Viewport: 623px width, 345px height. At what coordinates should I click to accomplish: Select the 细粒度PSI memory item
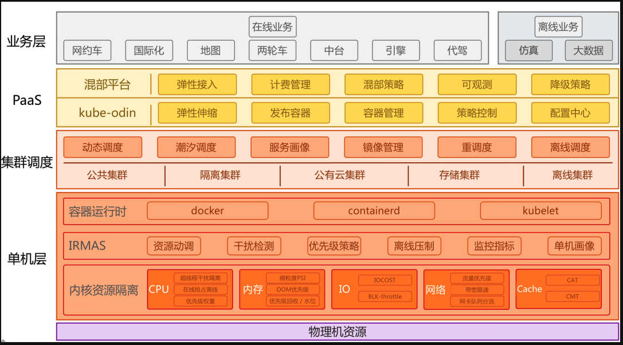pyautogui.click(x=292, y=278)
